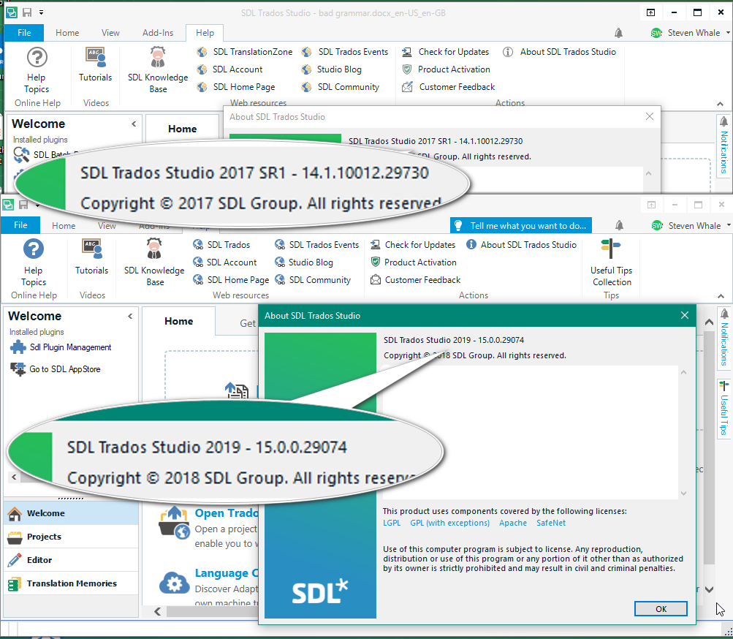Collapse the Studio 2017 ribbon
733x639 pixels.
(720, 104)
